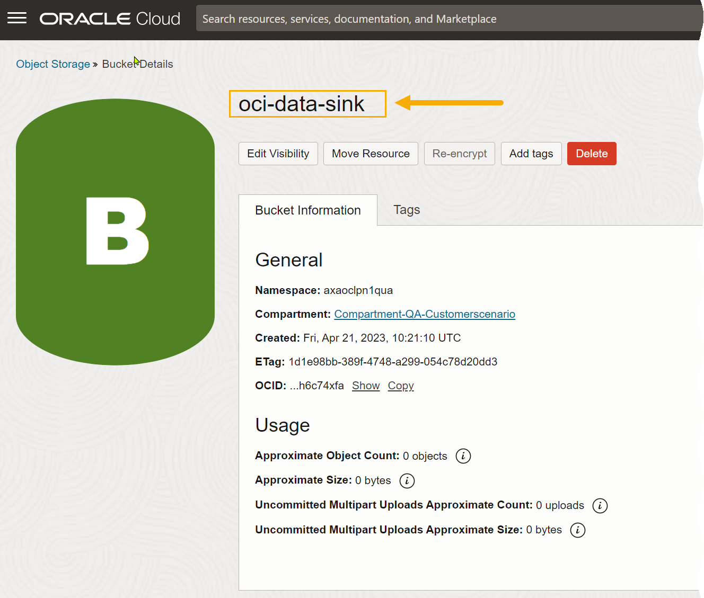The image size is (704, 598).
Task: Copy the bucket OCID
Action: coord(400,386)
